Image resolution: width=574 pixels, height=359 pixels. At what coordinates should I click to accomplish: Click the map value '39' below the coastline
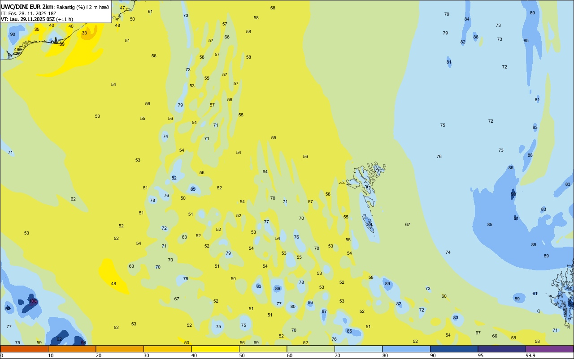62,44
